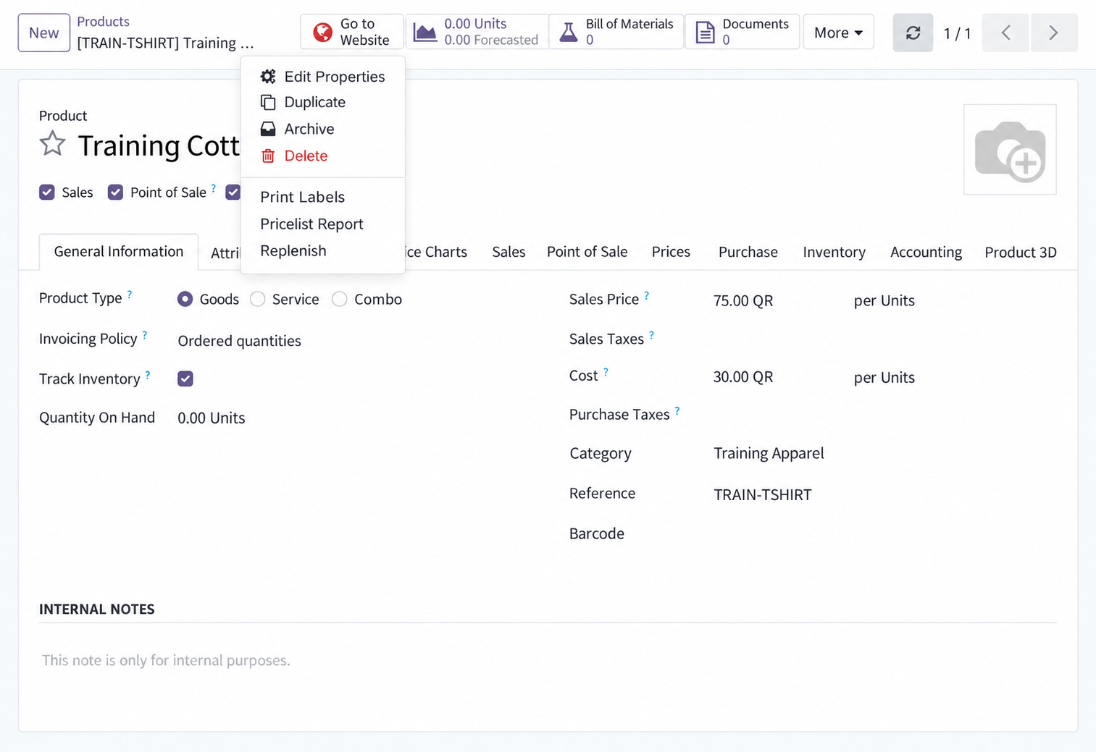1096x752 pixels.
Task: Click the refresh sync icon button
Action: [x=913, y=33]
